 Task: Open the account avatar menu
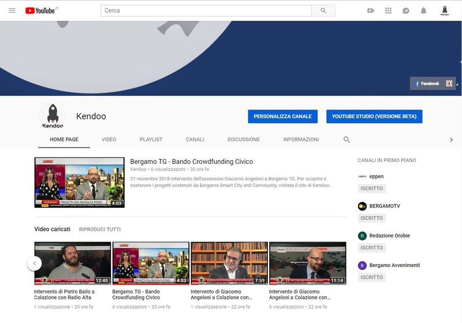click(445, 10)
